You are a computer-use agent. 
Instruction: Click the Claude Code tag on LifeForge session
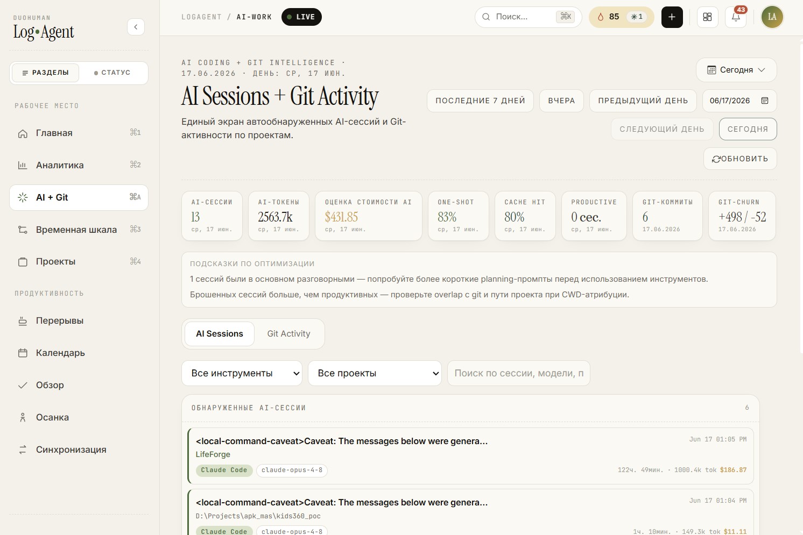[x=224, y=470]
